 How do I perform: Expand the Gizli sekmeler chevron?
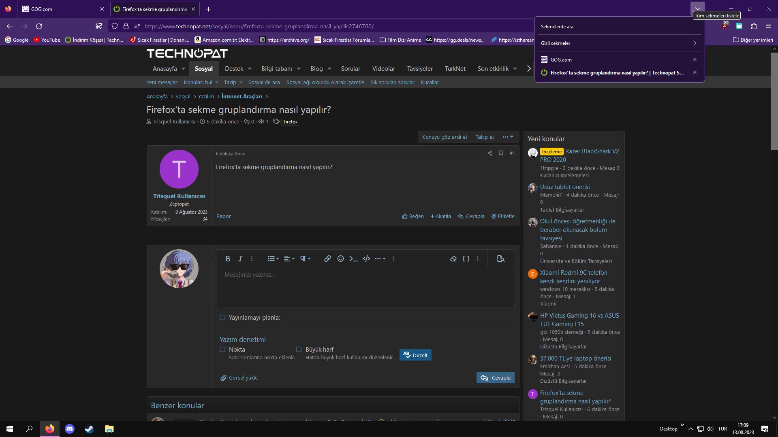click(695, 43)
